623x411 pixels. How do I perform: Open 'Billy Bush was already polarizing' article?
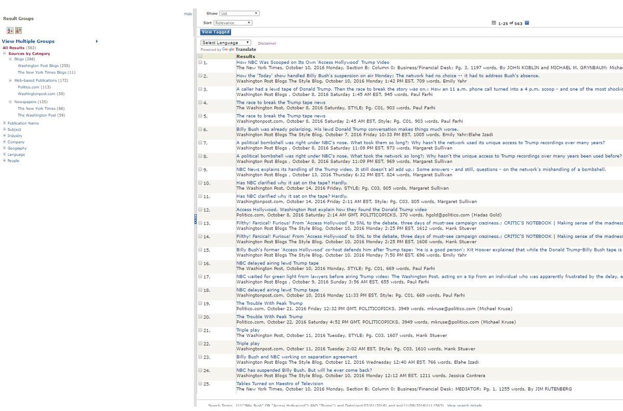coord(347,129)
